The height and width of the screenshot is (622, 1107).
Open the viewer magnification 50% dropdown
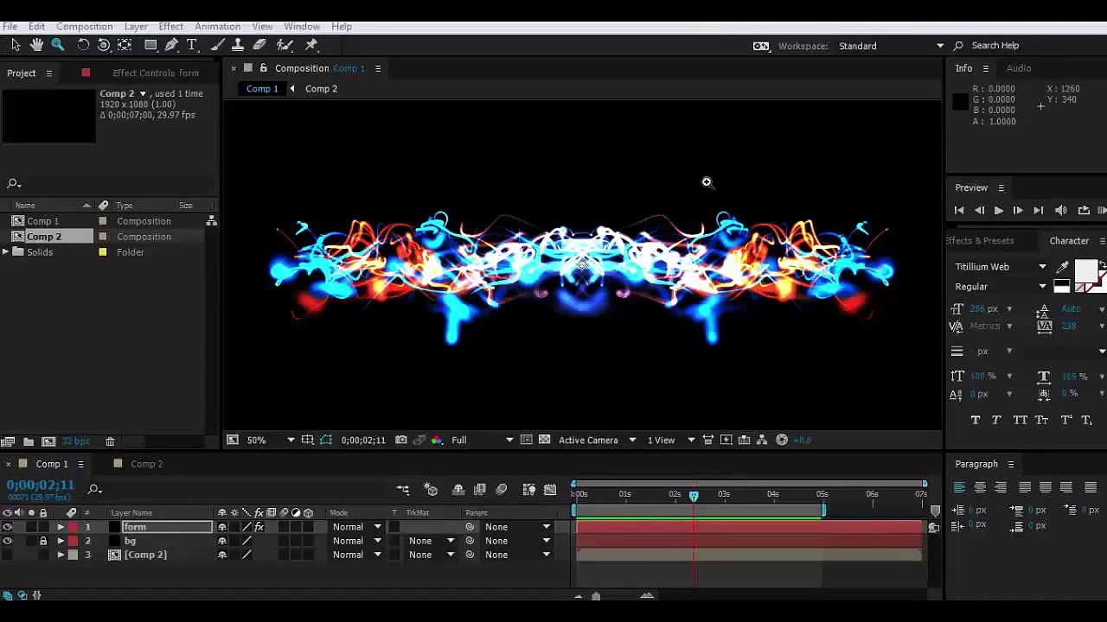point(270,440)
